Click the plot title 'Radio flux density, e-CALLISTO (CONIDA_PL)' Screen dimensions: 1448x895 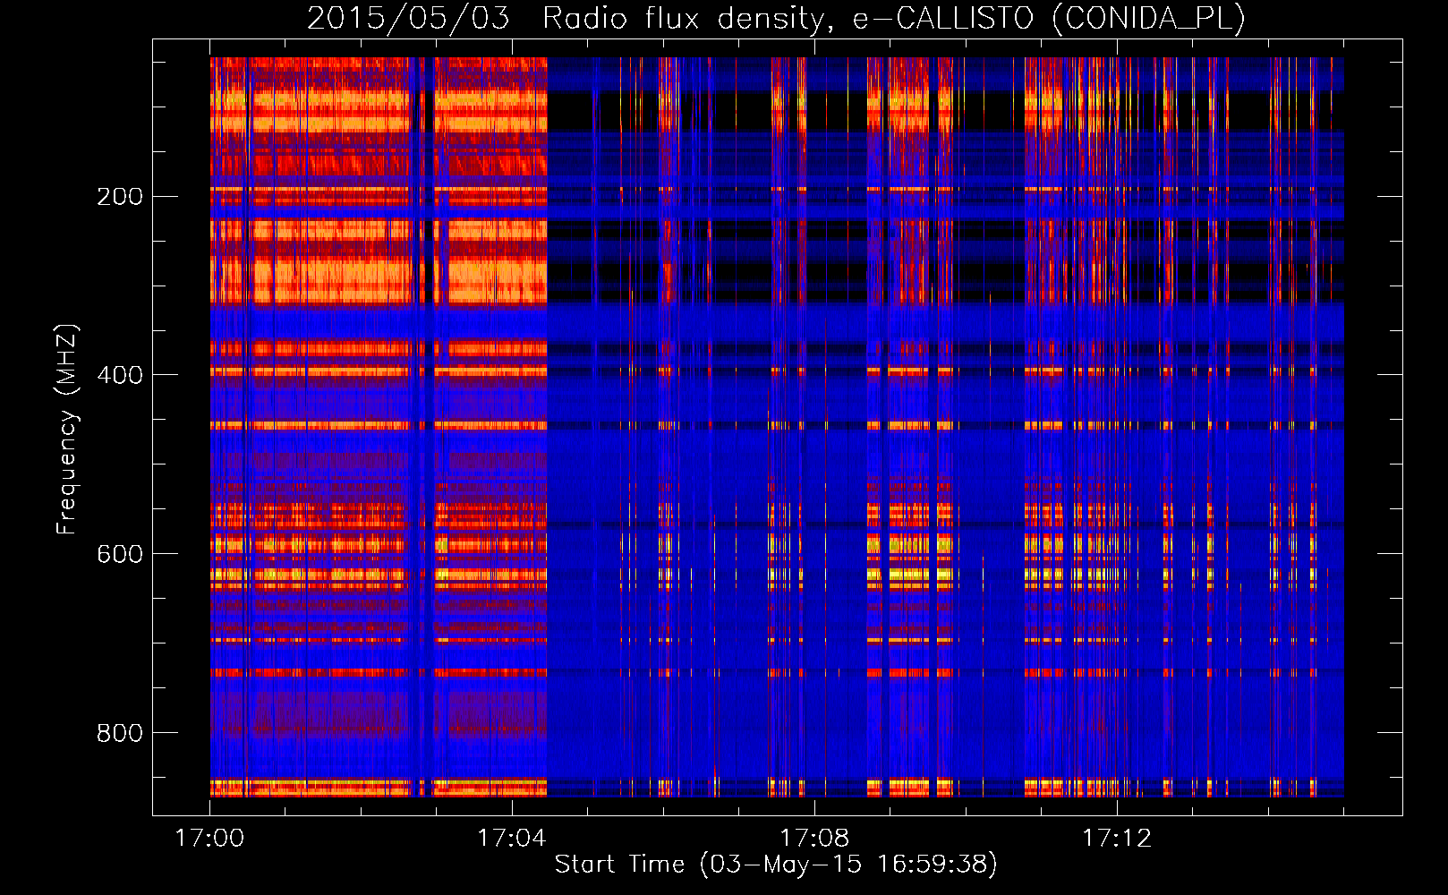pos(893,18)
